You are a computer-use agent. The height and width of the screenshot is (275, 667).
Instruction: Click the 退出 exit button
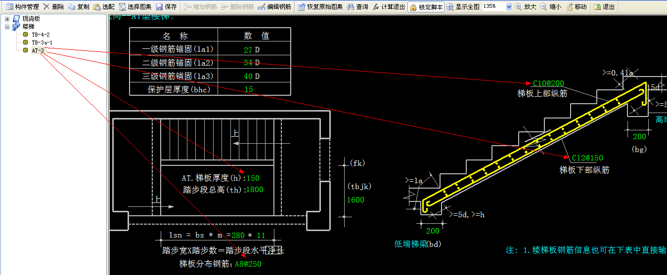click(x=604, y=7)
